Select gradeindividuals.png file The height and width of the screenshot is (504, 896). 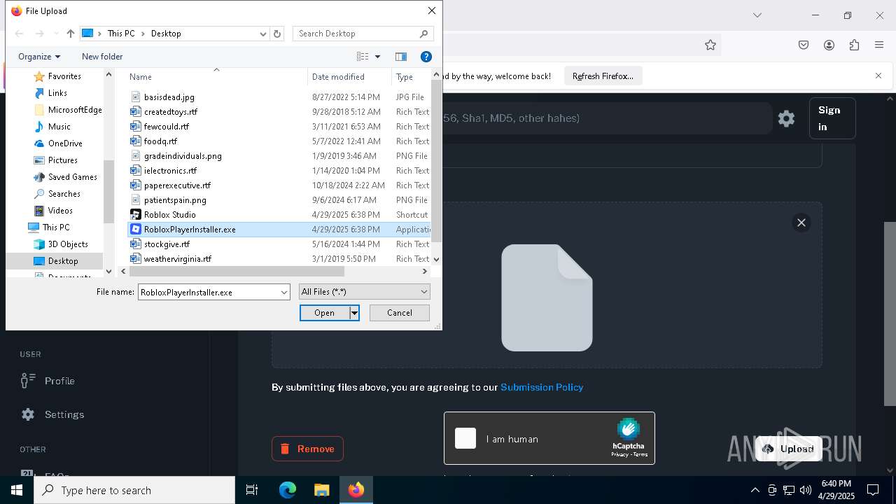[x=183, y=156]
